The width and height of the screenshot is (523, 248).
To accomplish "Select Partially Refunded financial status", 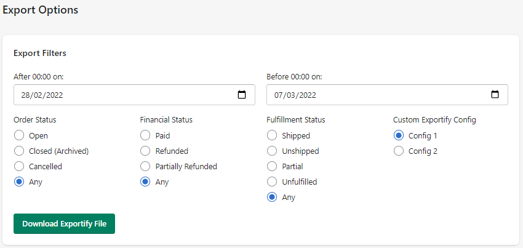I will point(145,166).
